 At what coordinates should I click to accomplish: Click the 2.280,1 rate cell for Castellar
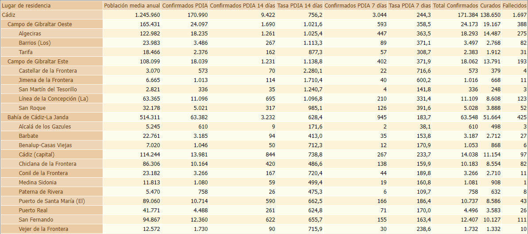click(x=312, y=71)
